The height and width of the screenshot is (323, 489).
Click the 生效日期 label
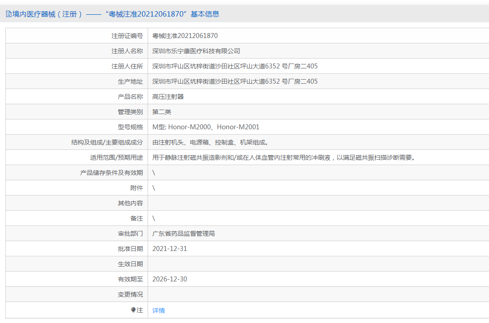click(x=130, y=264)
